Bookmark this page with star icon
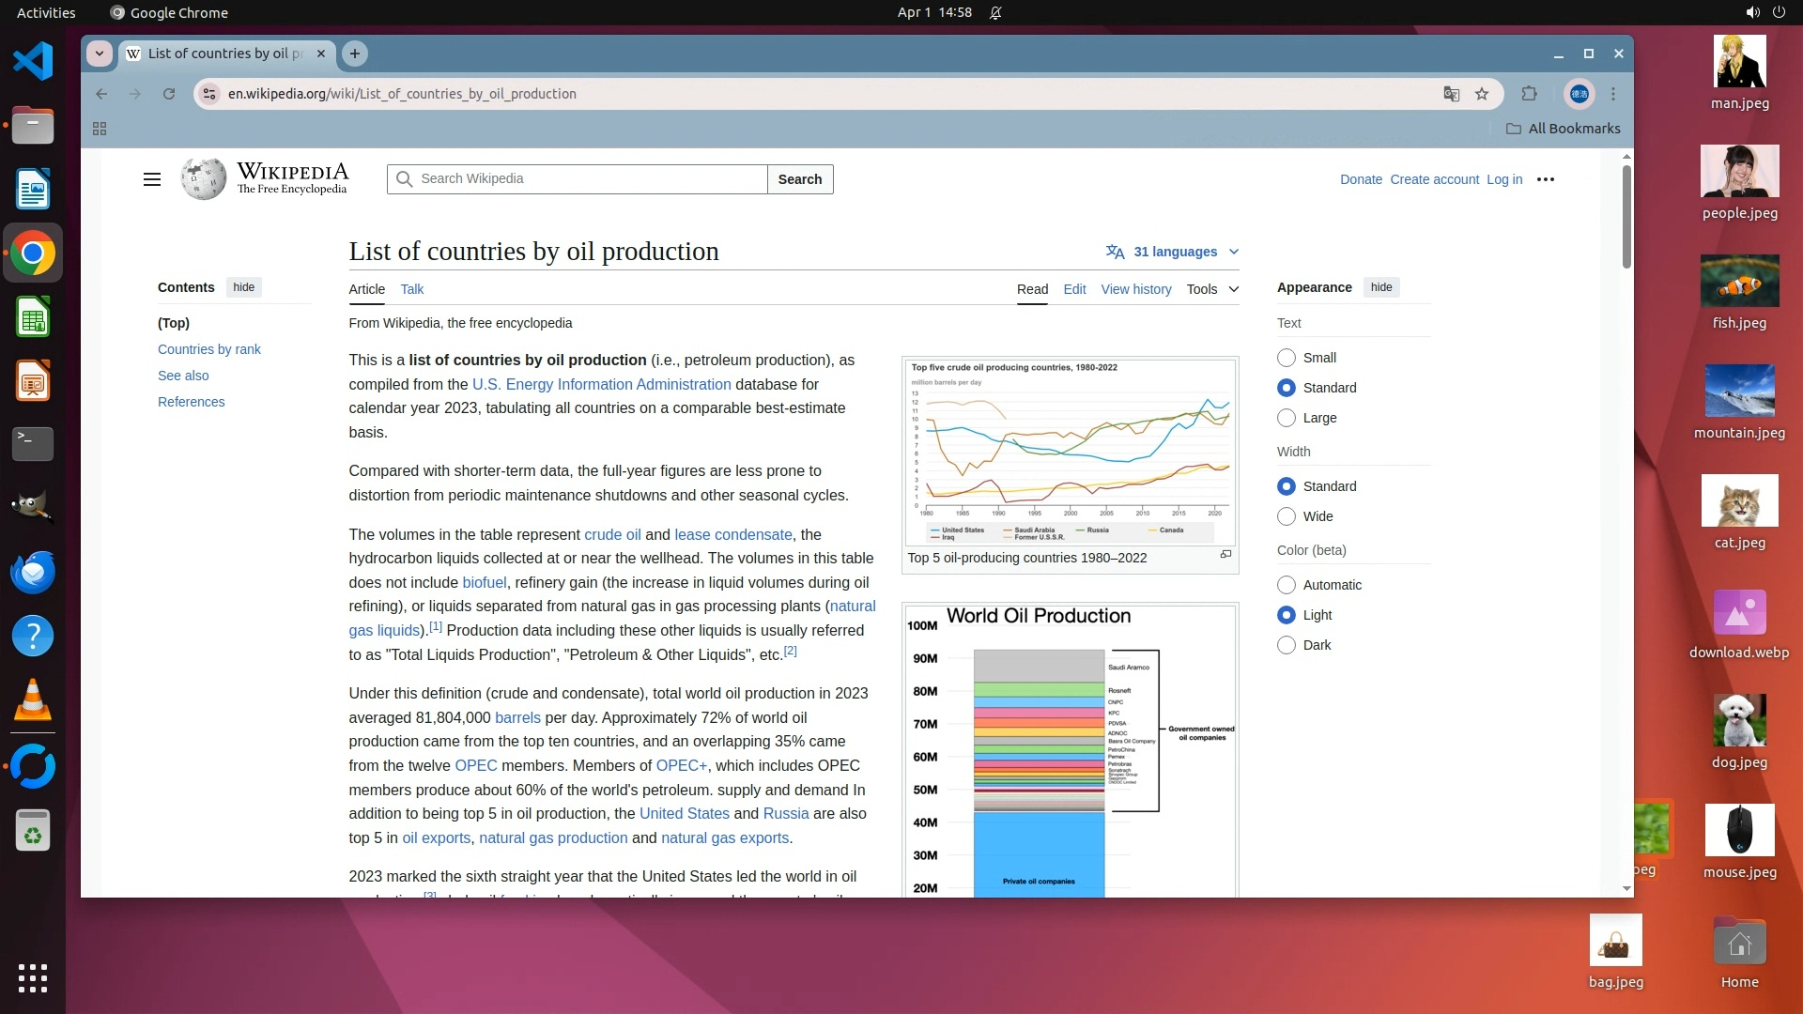This screenshot has height=1014, width=1803. (1482, 94)
